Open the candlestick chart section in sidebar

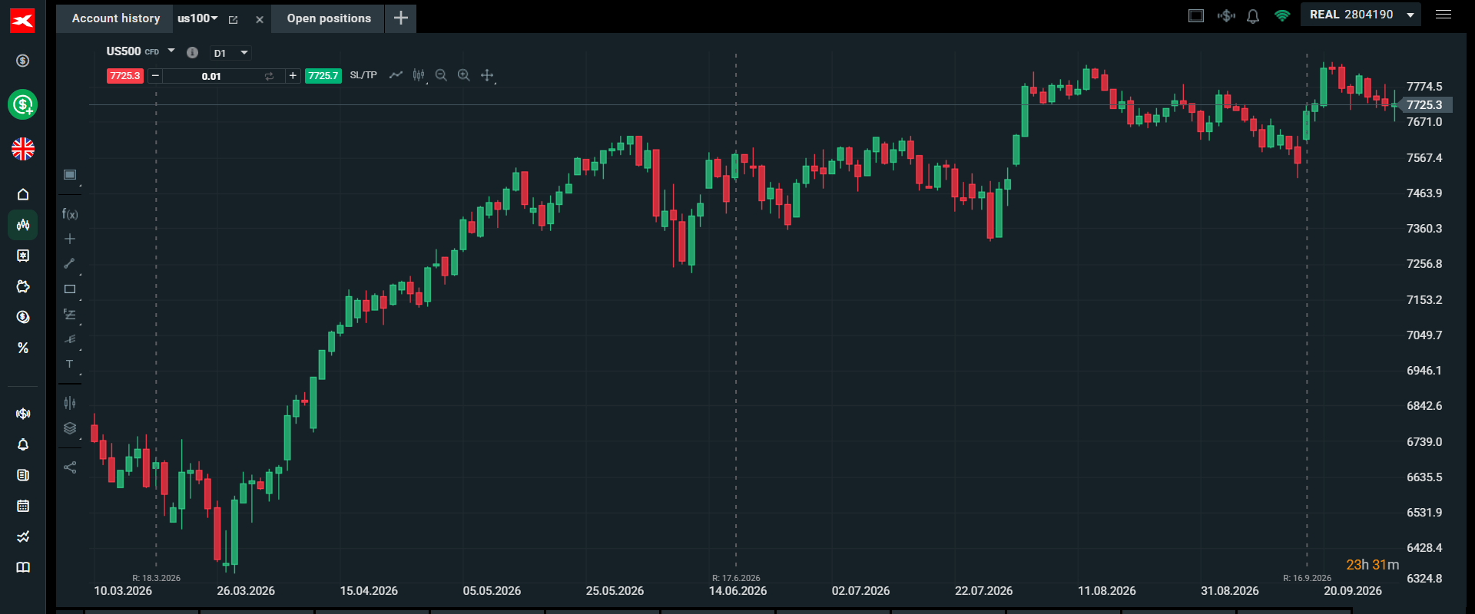point(23,225)
